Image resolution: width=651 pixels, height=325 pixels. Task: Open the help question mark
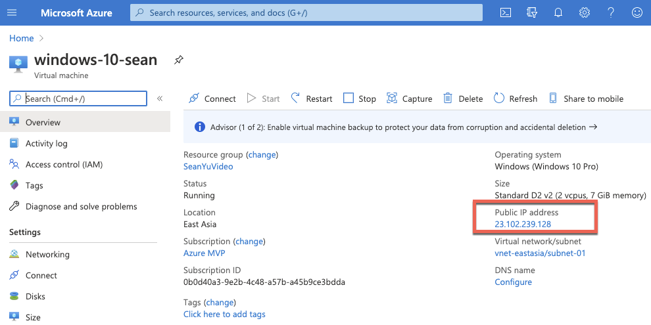(611, 12)
